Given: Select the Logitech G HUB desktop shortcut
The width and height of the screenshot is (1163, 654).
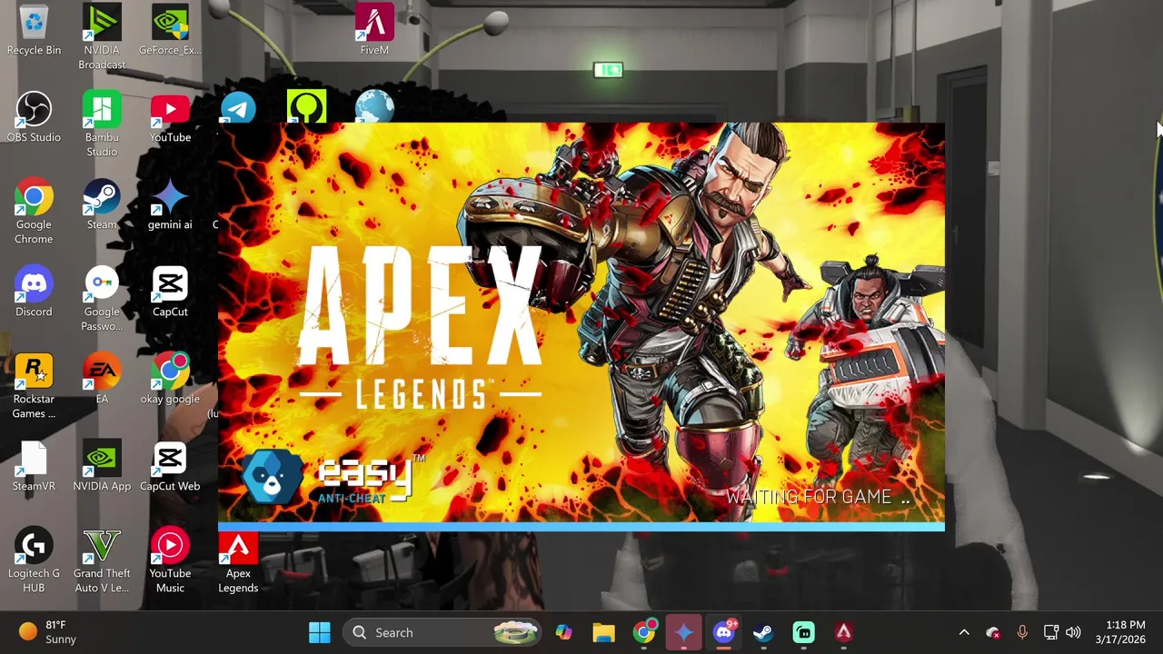Looking at the screenshot, I should [x=34, y=560].
